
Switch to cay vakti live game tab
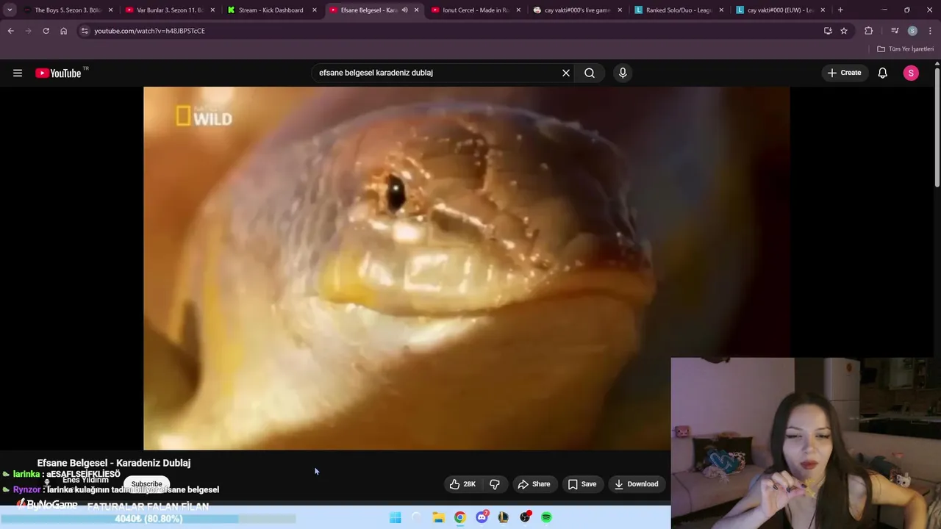pyautogui.click(x=577, y=10)
